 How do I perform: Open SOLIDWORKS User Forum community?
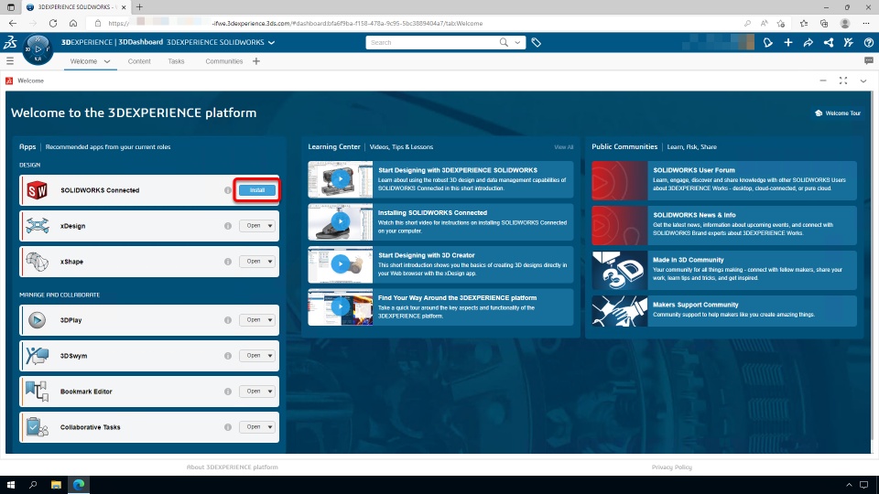tap(724, 180)
